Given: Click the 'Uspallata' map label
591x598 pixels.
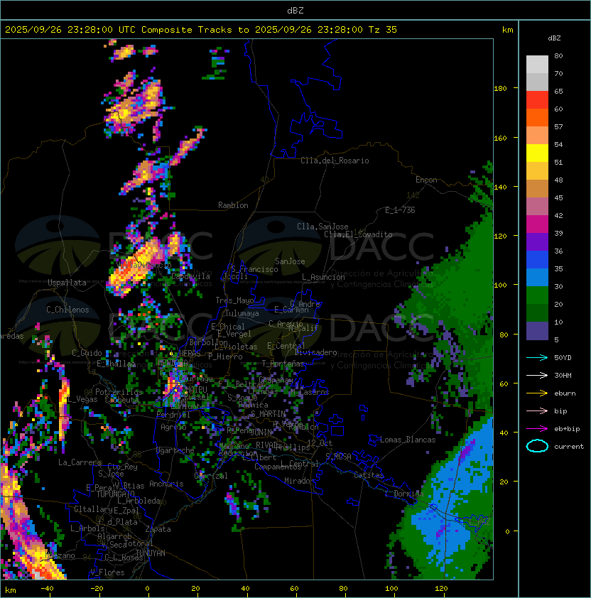Looking at the screenshot, I should coord(67,283).
